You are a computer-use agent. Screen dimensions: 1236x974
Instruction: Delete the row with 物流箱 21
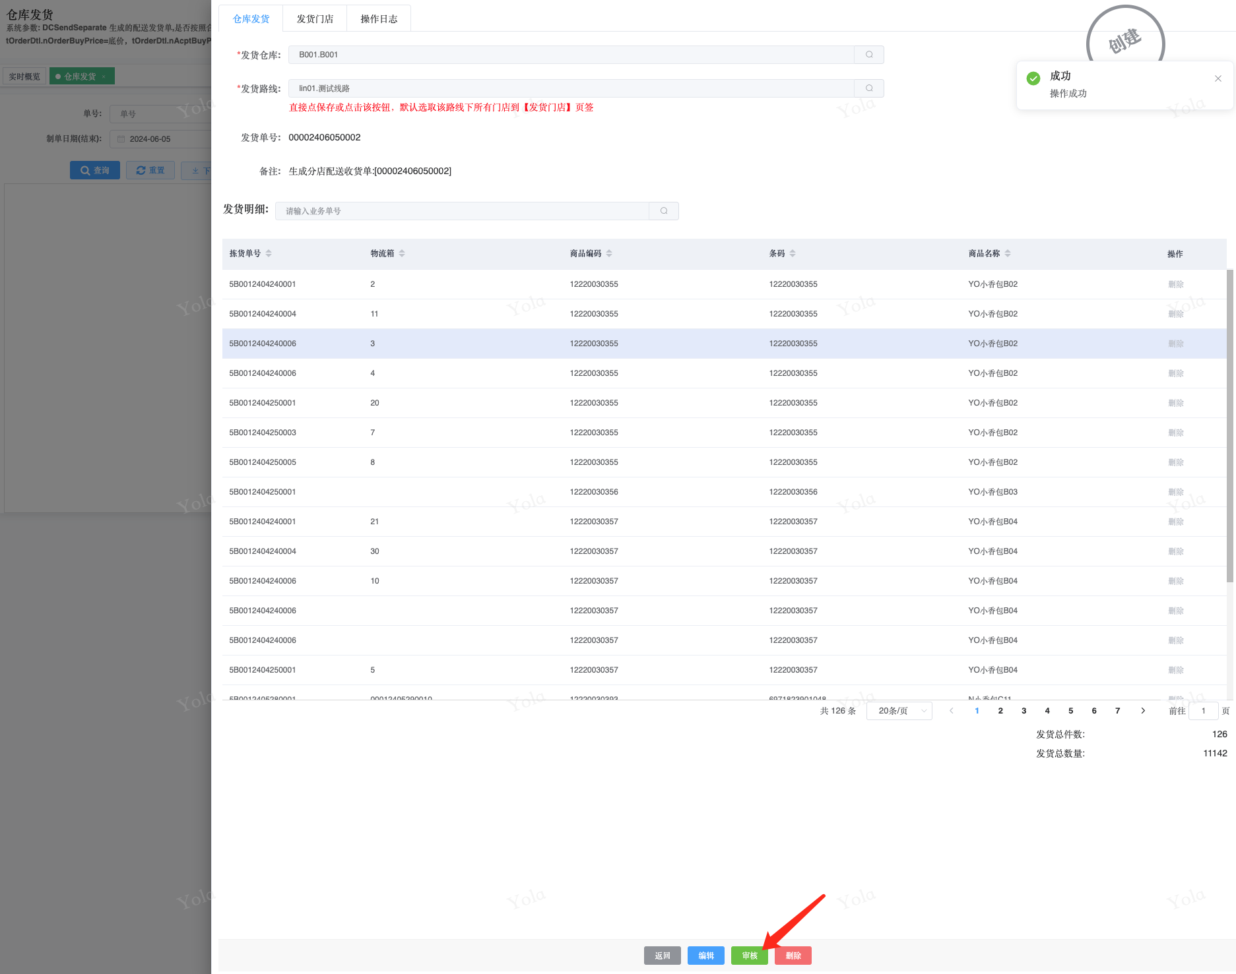tap(1176, 522)
